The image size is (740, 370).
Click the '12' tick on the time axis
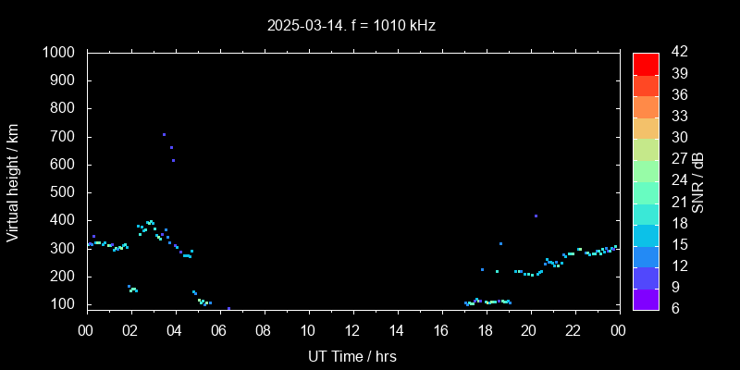pyautogui.click(x=352, y=329)
